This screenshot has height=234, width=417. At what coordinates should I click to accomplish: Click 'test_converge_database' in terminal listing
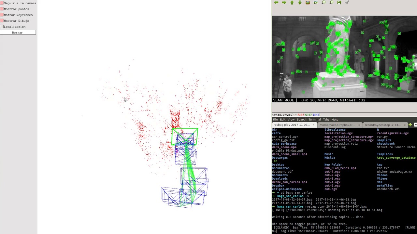coord(396,158)
